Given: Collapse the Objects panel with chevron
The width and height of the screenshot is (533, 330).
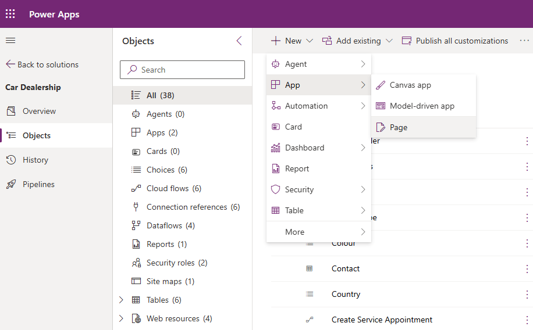Looking at the screenshot, I should 239,41.
